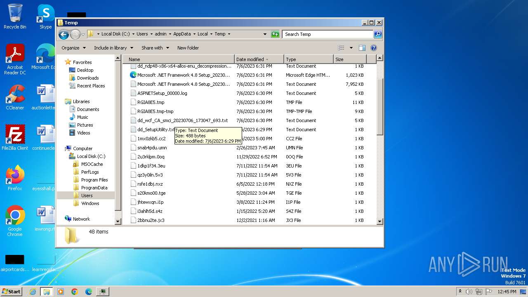Sort by Date modified column header
Image resolution: width=528 pixels, height=297 pixels.
(x=259, y=59)
